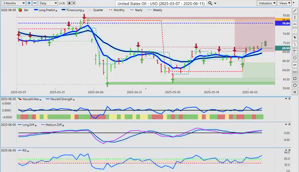This screenshot has width=299, height=172.
Task: Open the Daily interval dropdown
Action: pyautogui.click(x=48, y=3)
